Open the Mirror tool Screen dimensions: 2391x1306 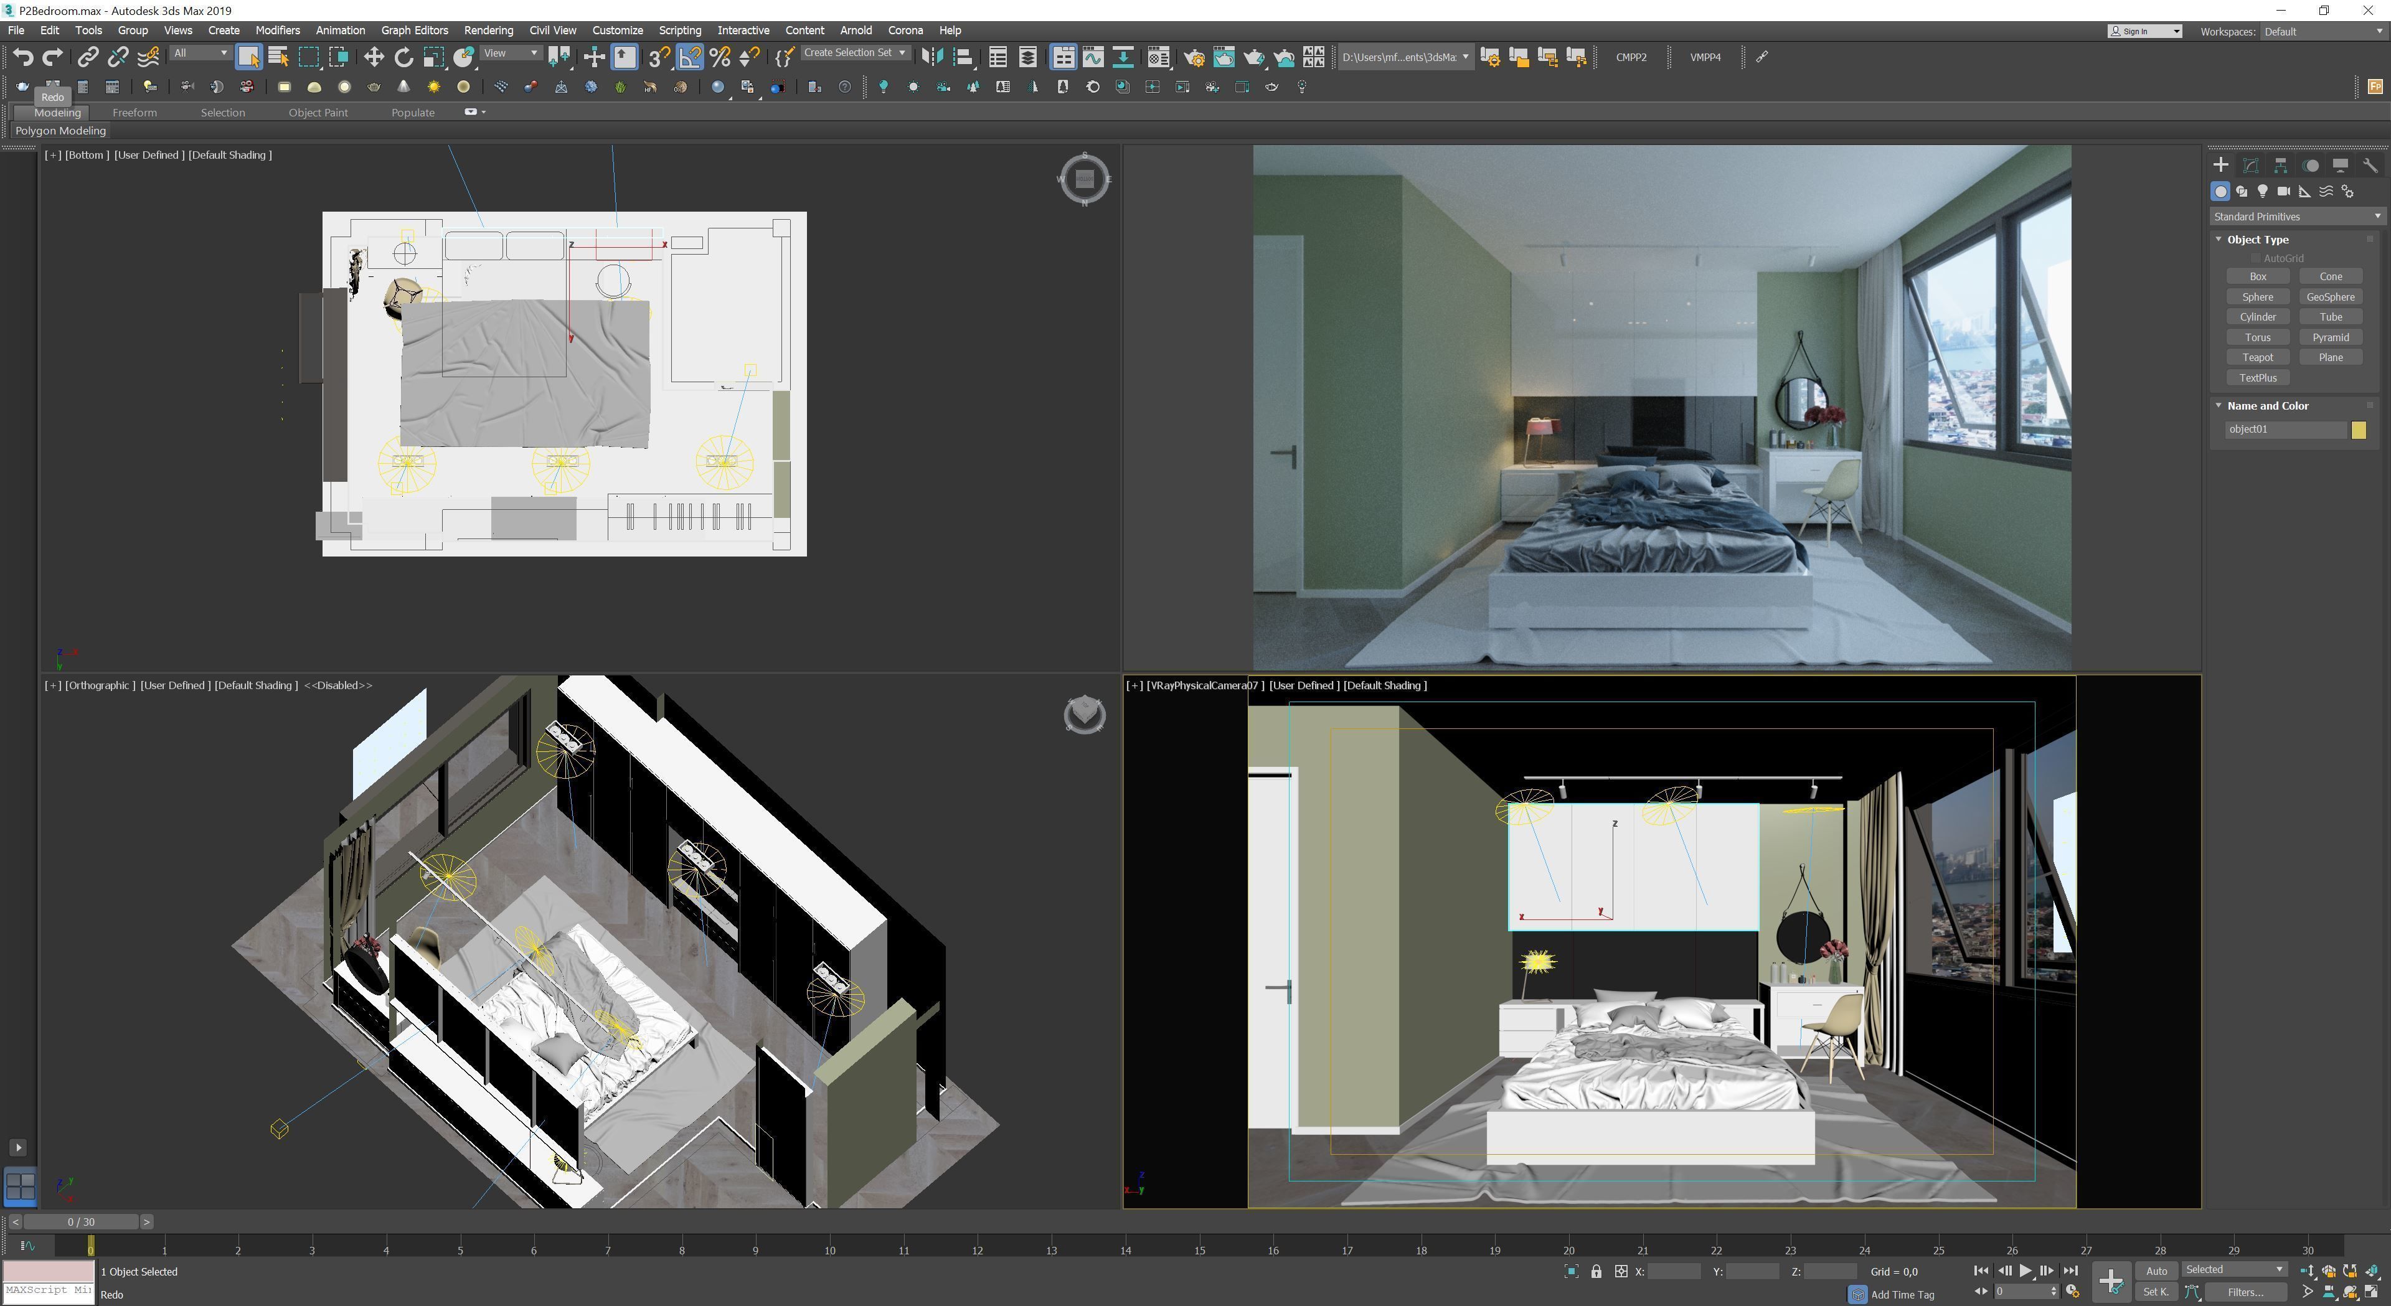(x=932, y=57)
